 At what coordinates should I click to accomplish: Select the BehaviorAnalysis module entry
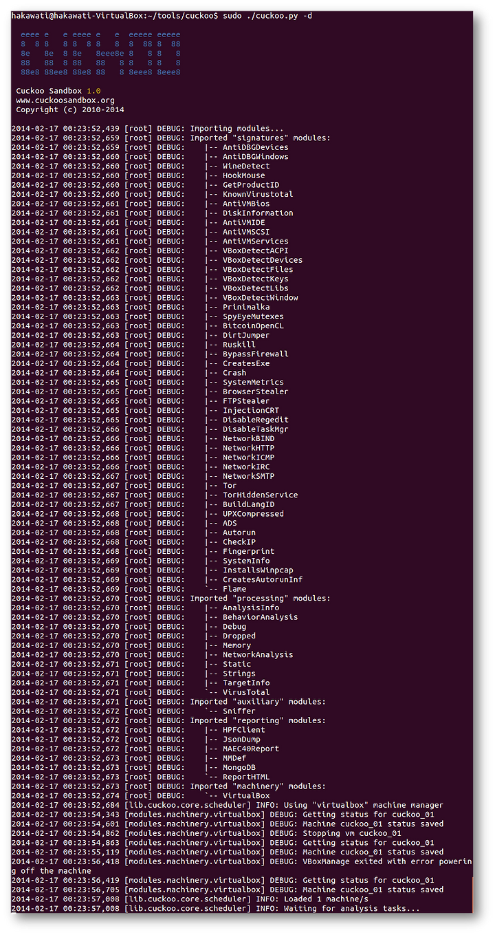tap(260, 617)
